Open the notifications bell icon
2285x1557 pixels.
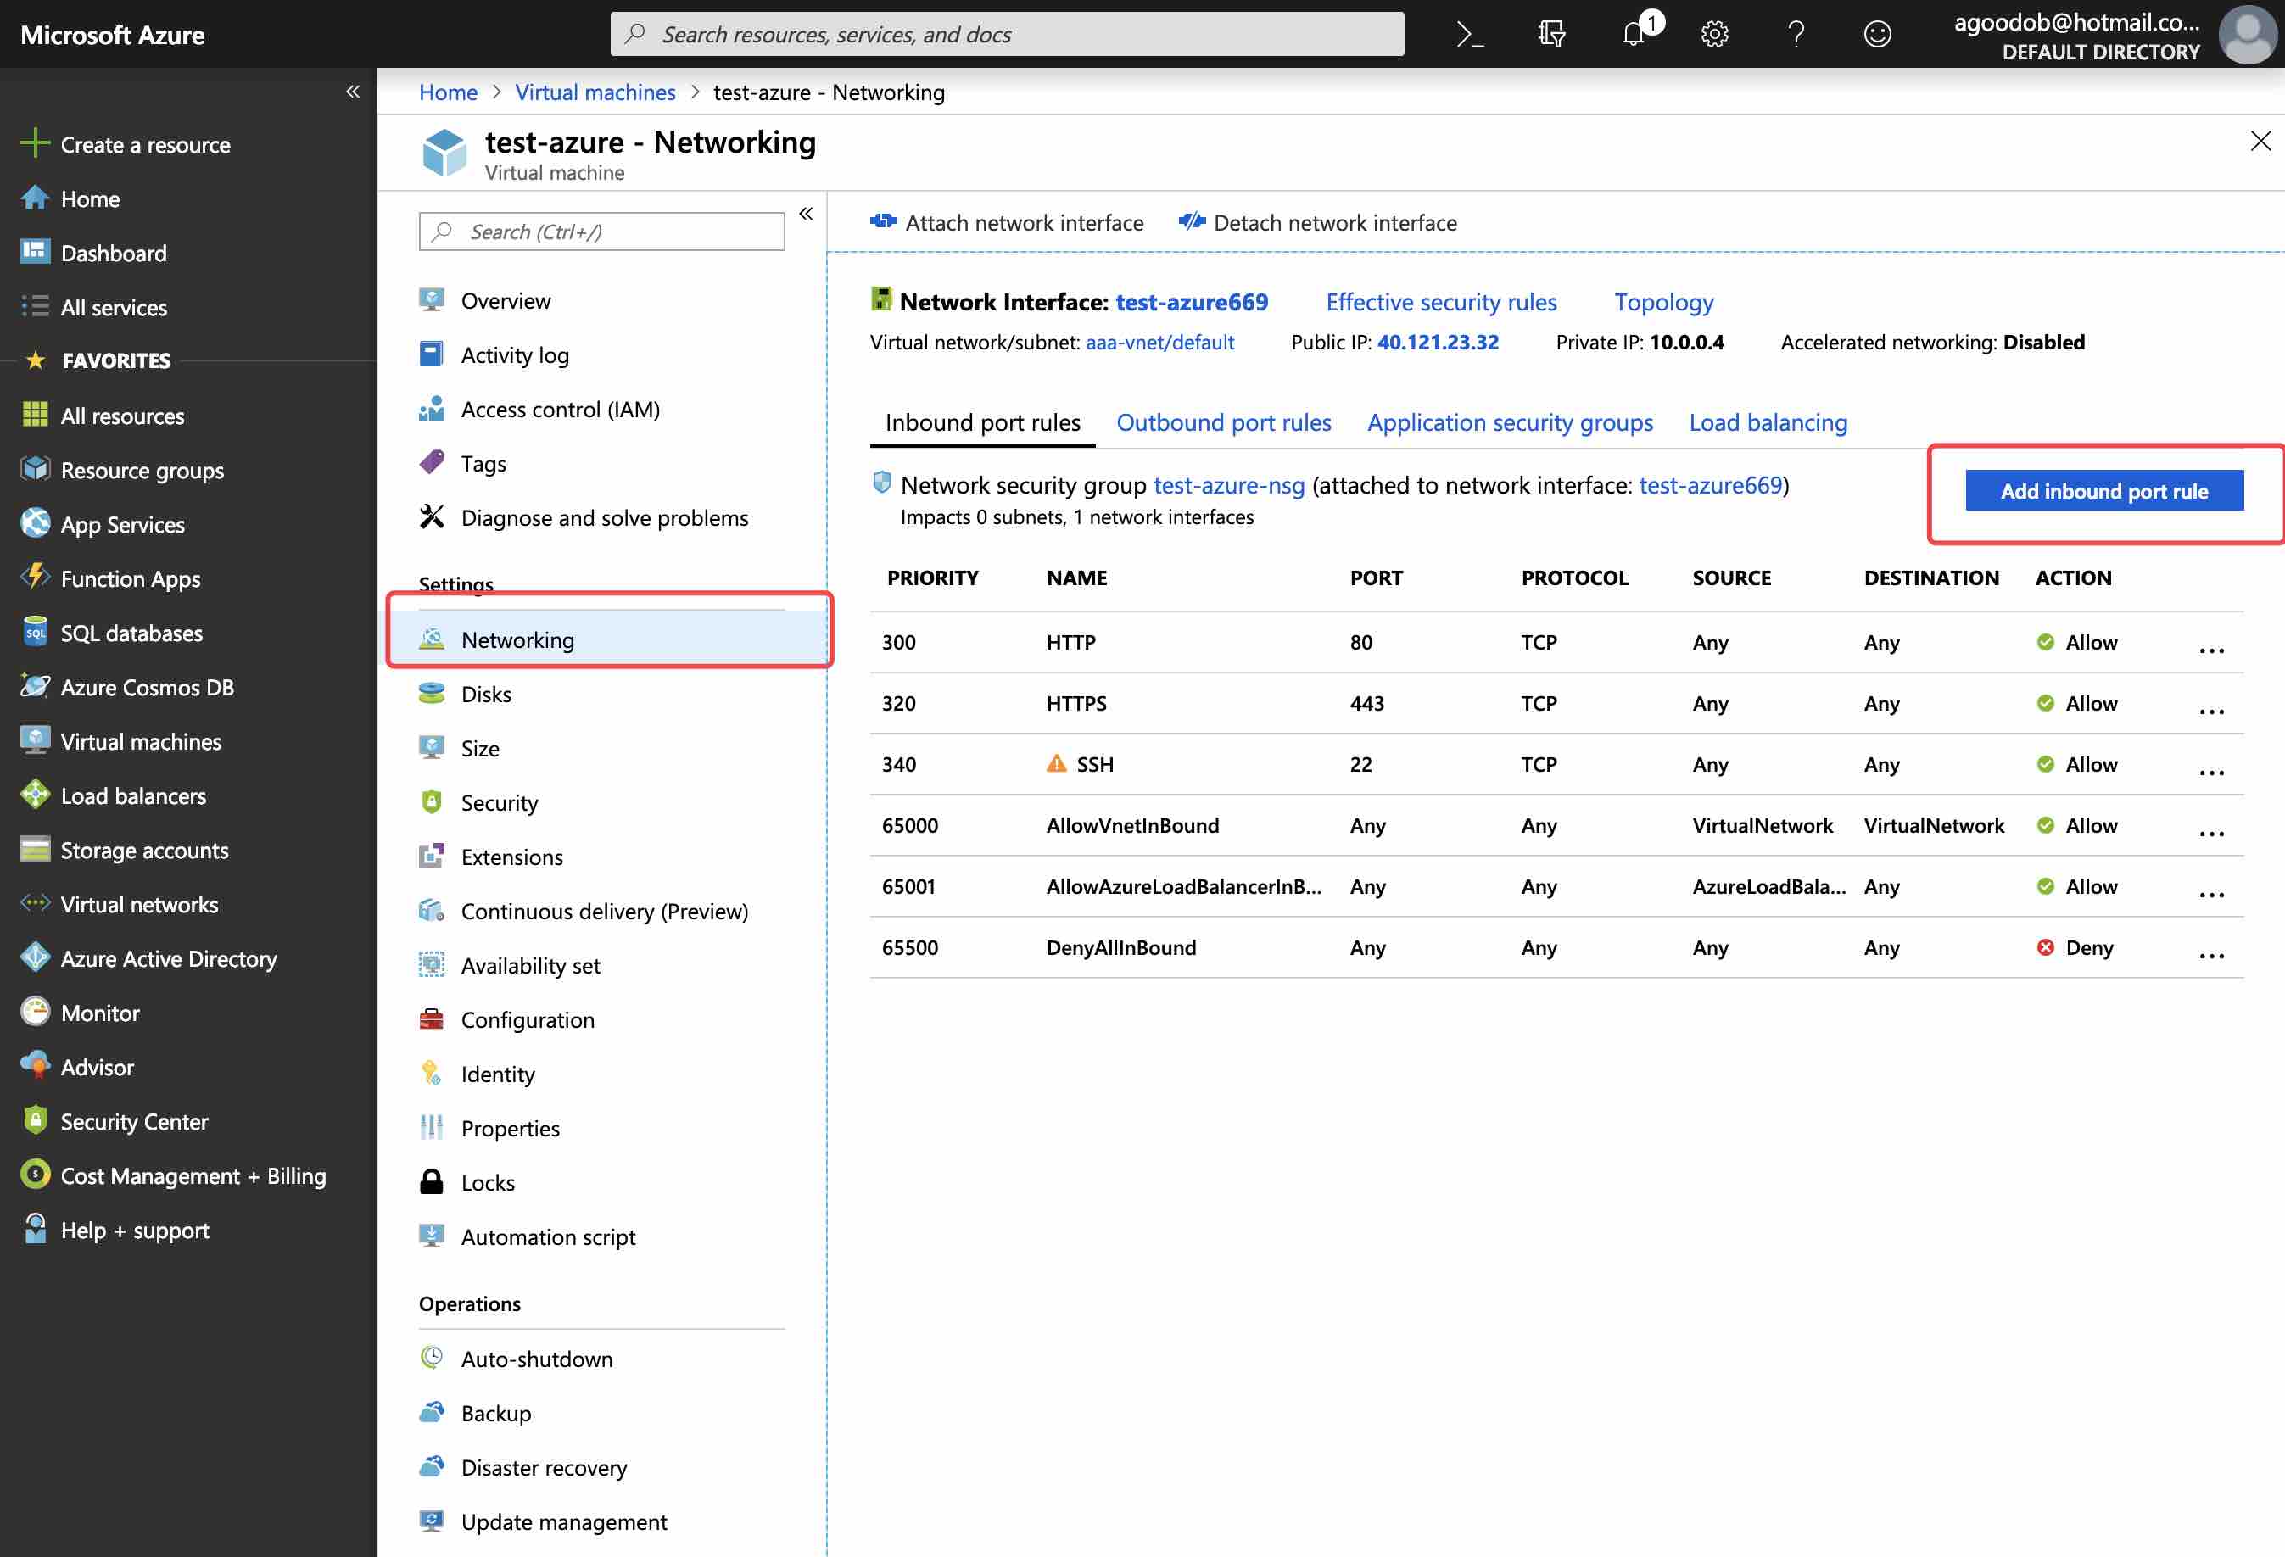tap(1634, 35)
